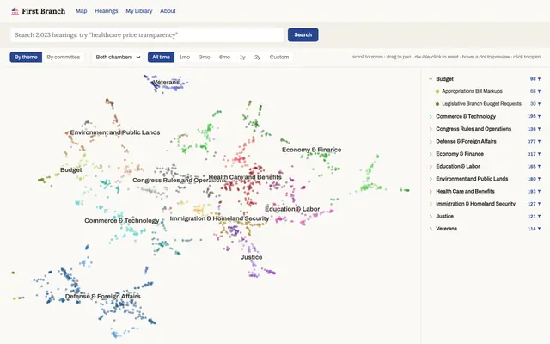
Task: Expand the Veterans chevron
Action: (431, 229)
